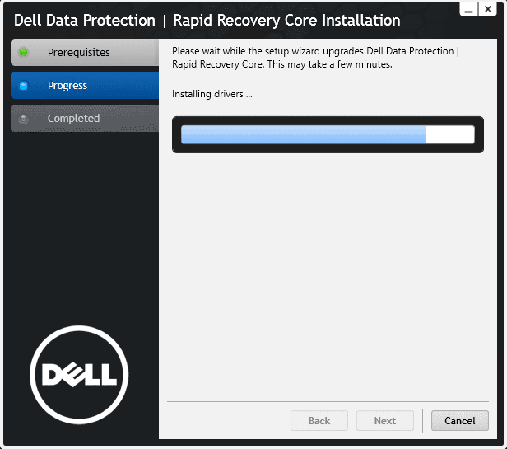The width and height of the screenshot is (507, 449).
Task: Click the blue filled part of progress bar
Action: click(303, 135)
